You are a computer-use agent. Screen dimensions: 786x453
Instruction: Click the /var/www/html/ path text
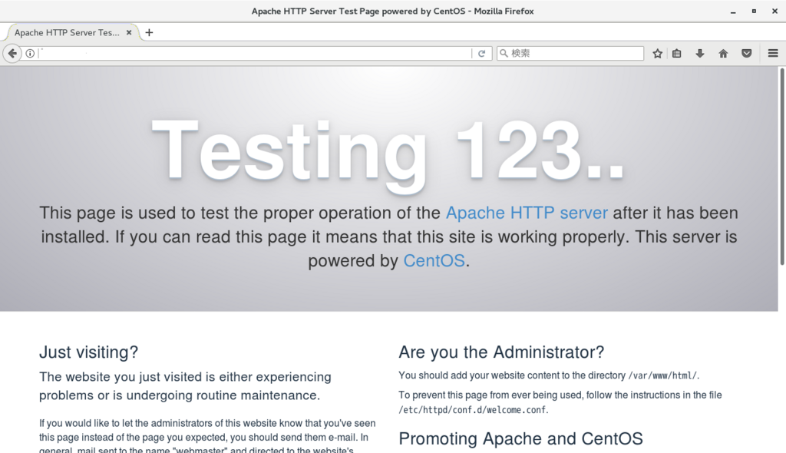[x=662, y=375]
